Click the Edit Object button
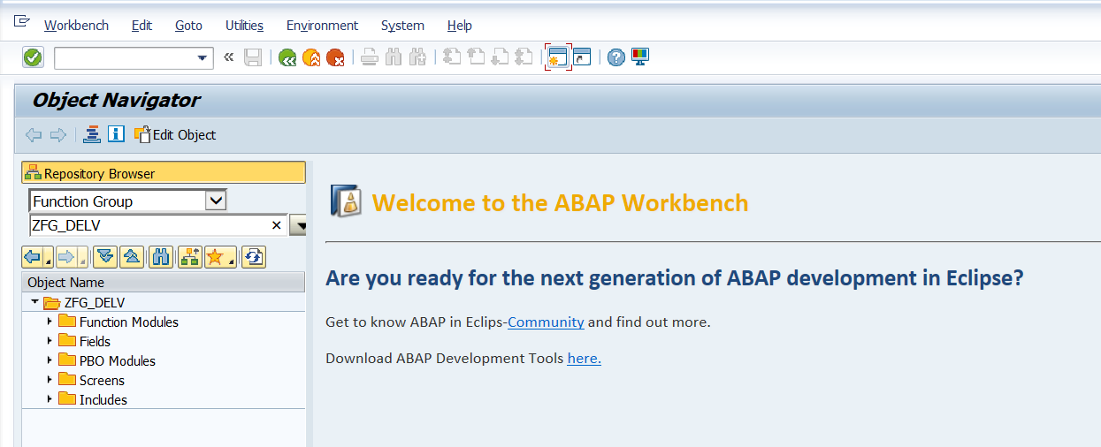Image resolution: width=1101 pixels, height=447 pixels. [174, 135]
